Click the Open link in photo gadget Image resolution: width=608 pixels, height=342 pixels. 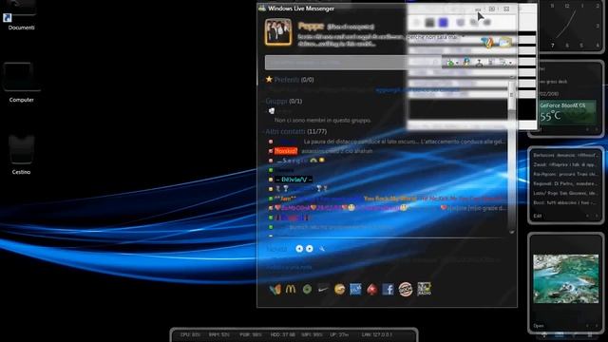coord(539,326)
